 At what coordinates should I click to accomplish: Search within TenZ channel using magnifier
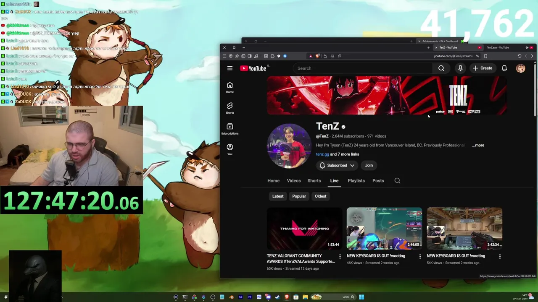397,180
